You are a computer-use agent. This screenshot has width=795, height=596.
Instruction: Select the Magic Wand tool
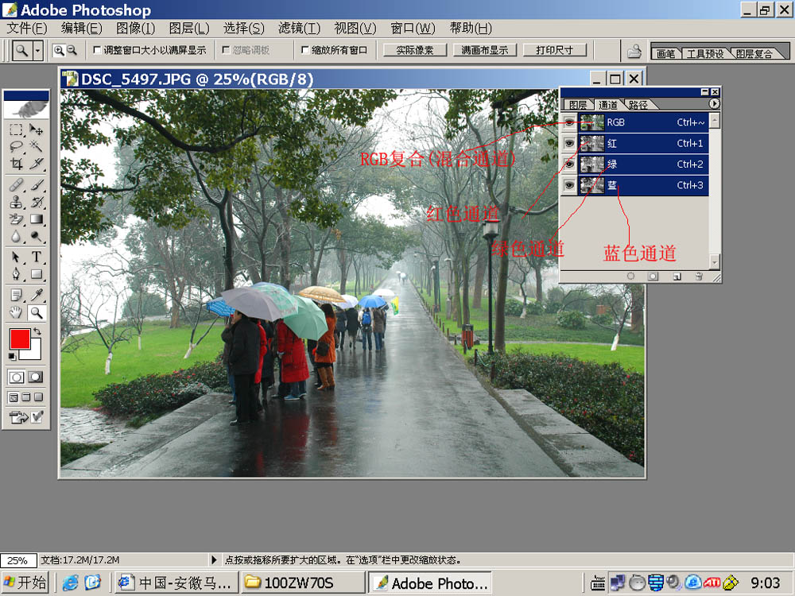coord(37,147)
